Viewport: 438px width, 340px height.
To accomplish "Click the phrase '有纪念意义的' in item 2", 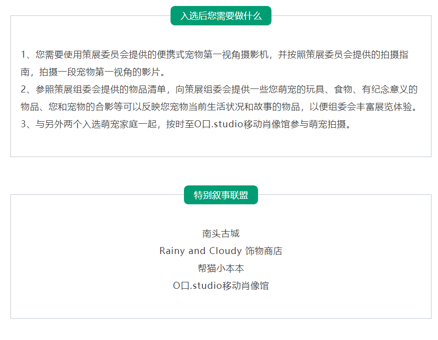I will pyautogui.click(x=389, y=89).
